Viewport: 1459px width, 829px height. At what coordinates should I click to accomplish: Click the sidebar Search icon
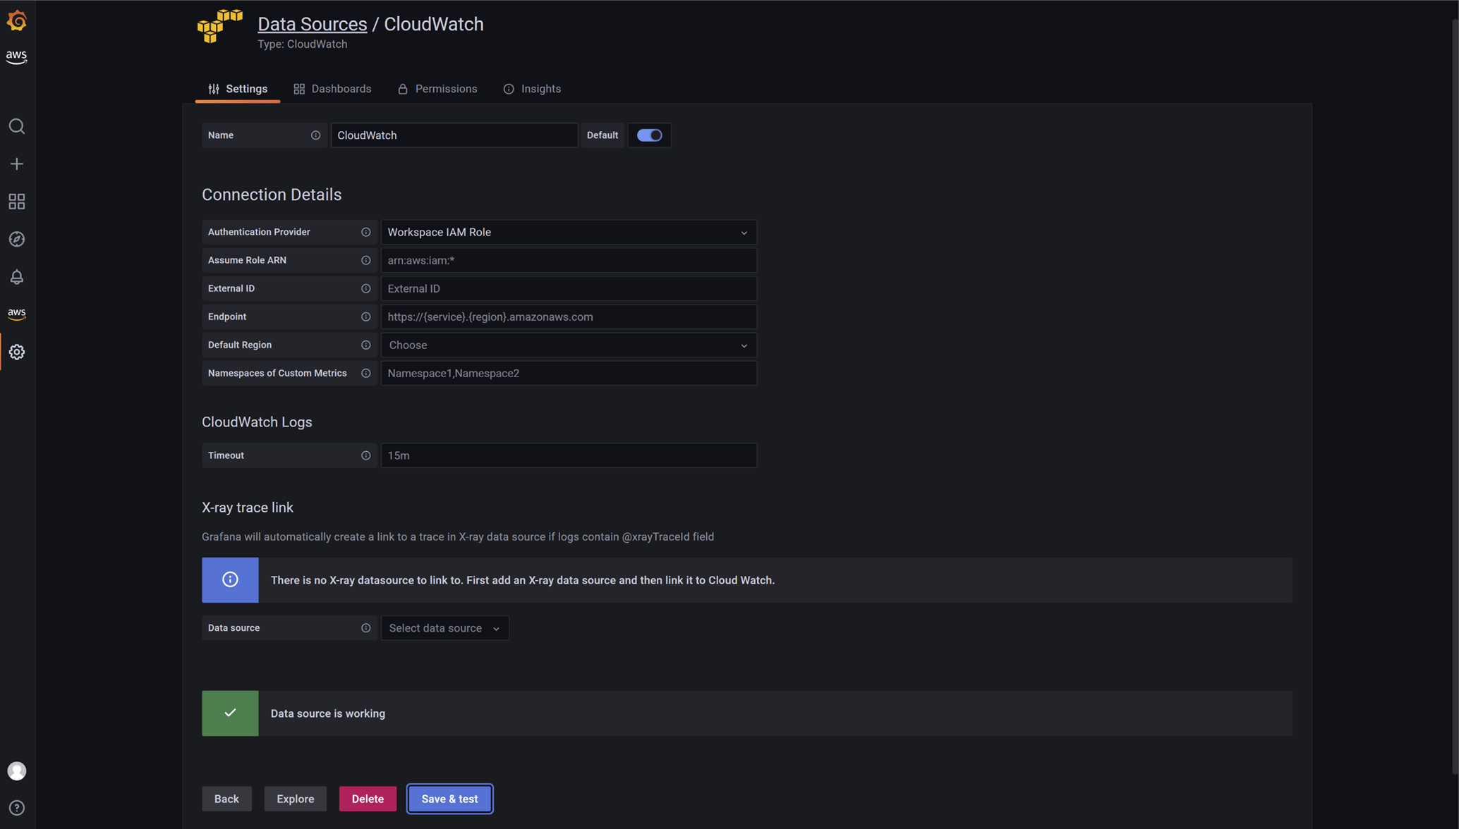17,126
